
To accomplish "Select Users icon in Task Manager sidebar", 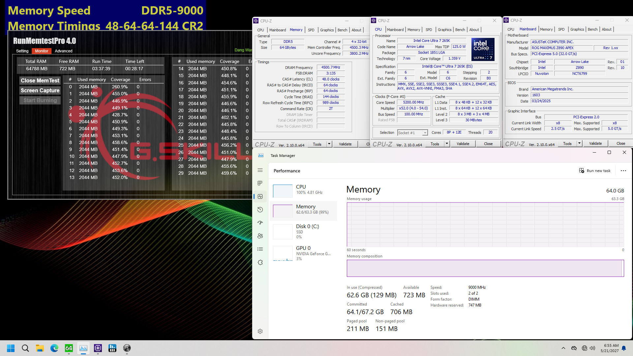I will (260, 236).
